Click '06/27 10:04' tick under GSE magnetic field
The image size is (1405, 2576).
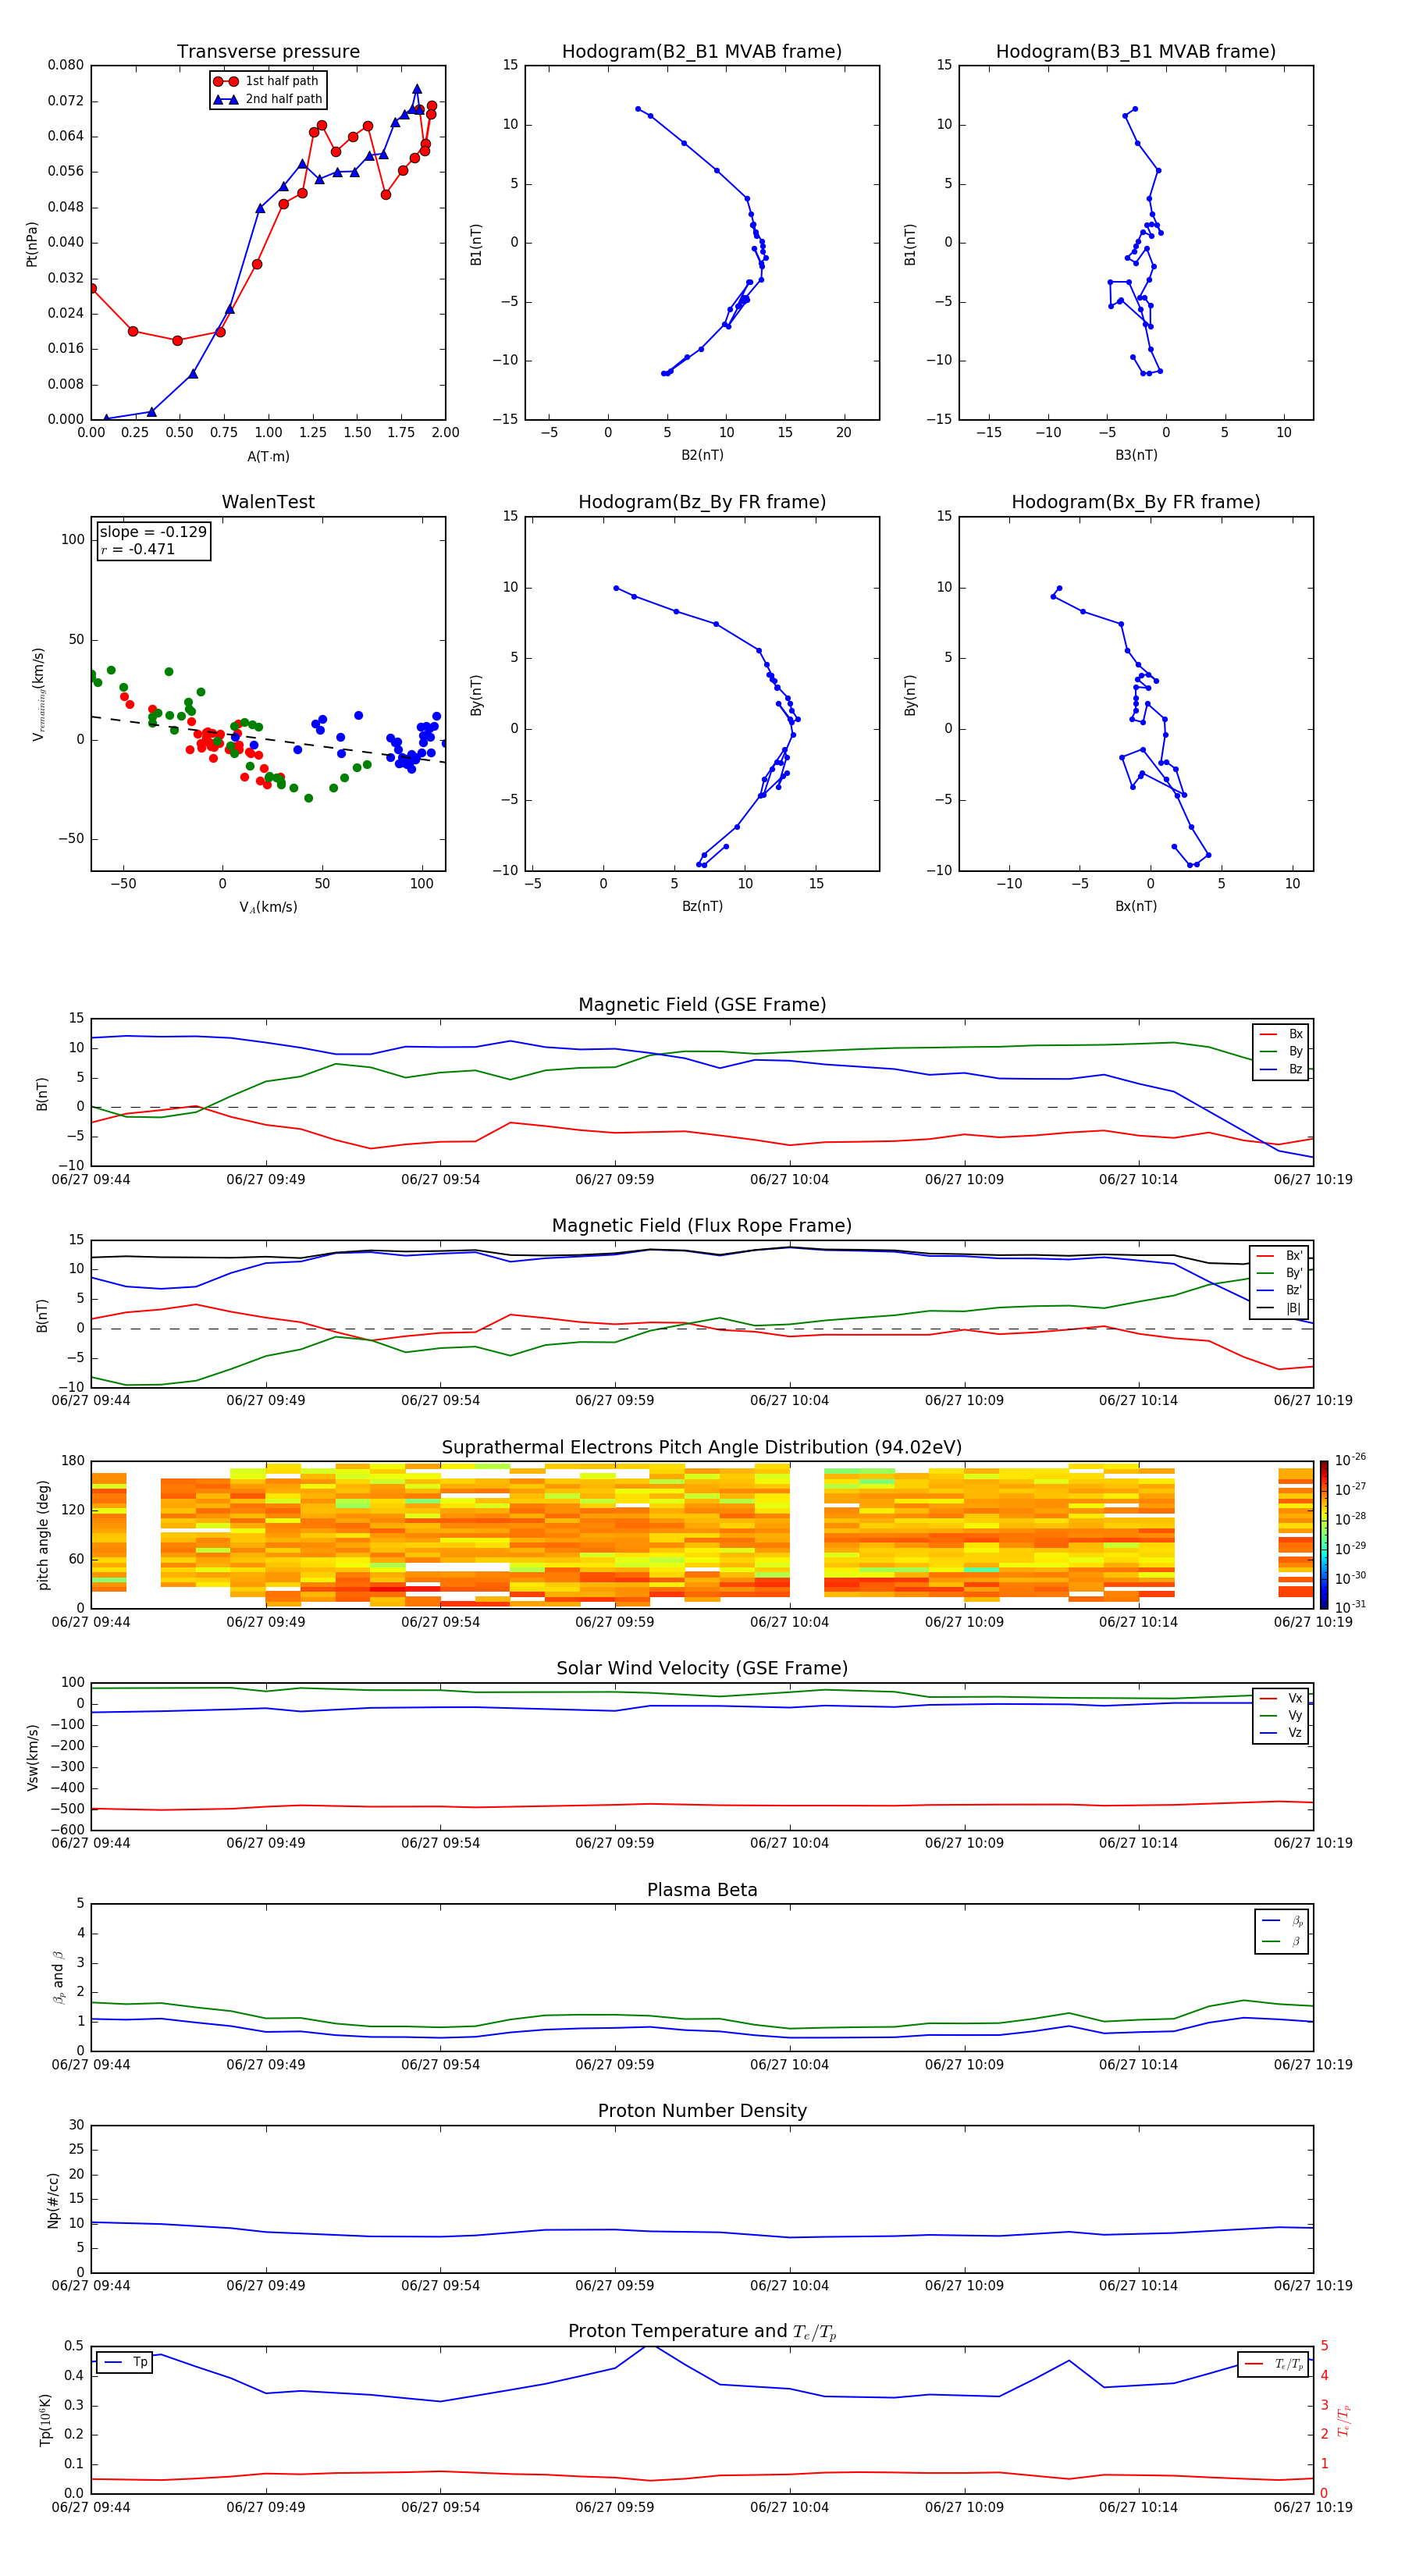pyautogui.click(x=790, y=1180)
